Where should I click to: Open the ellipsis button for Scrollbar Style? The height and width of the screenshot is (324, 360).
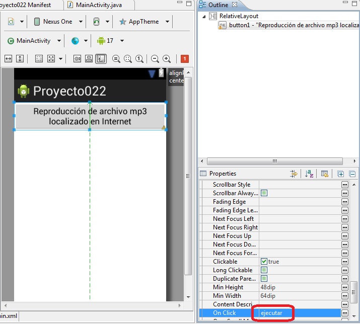344,185
